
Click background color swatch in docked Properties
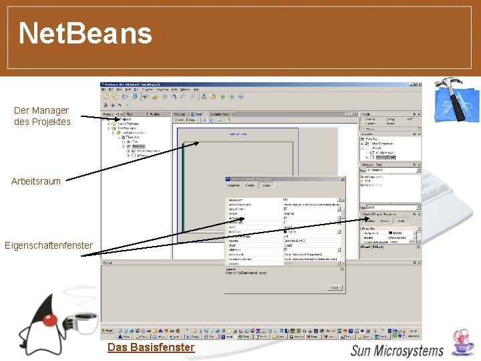pos(390,233)
